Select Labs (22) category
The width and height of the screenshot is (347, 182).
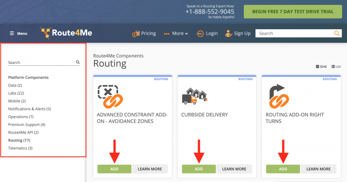16,93
